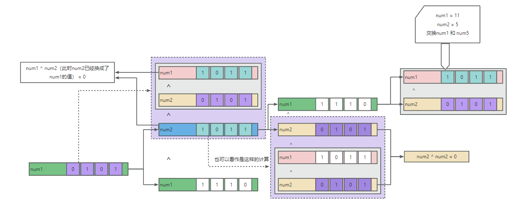Click '0' cell in green num1 row feeding the right gray box
The width and height of the screenshot is (523, 211).
click(x=364, y=104)
